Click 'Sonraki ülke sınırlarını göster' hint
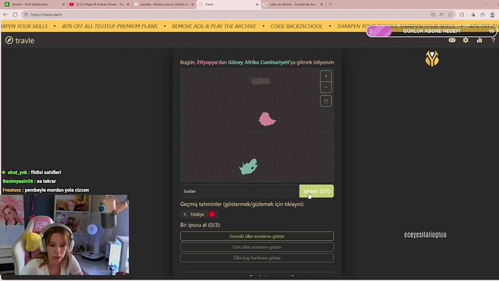 pos(257,236)
